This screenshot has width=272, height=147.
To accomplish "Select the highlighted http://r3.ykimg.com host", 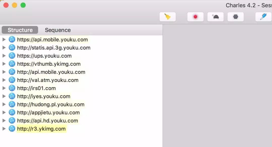I will (41, 129).
